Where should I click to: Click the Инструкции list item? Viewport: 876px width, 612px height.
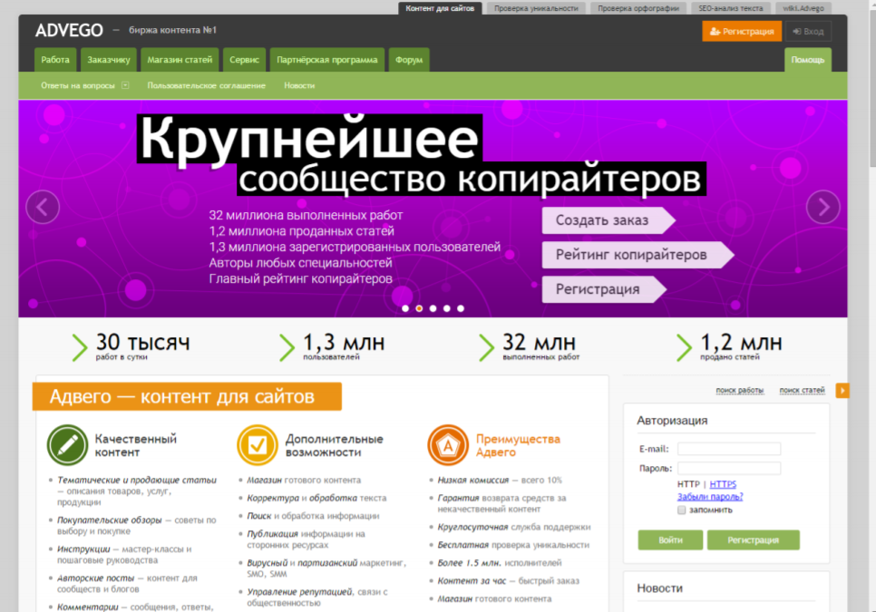[124, 555]
